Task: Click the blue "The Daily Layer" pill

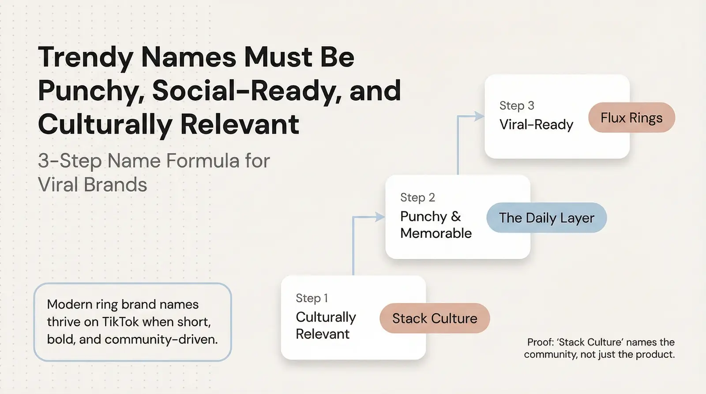Action: tap(547, 218)
